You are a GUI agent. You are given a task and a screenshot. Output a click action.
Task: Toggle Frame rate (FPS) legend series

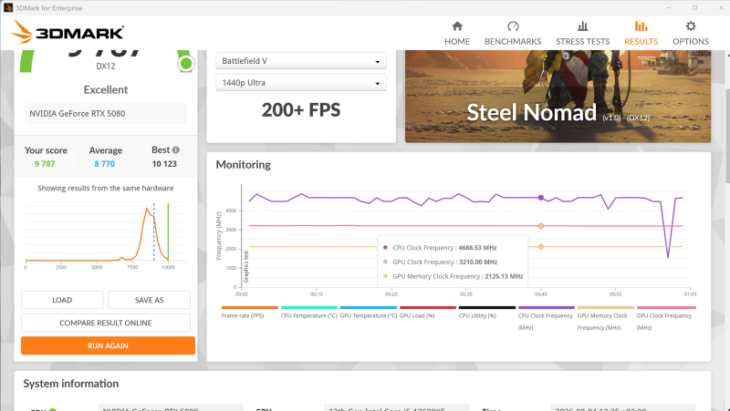pyautogui.click(x=249, y=313)
